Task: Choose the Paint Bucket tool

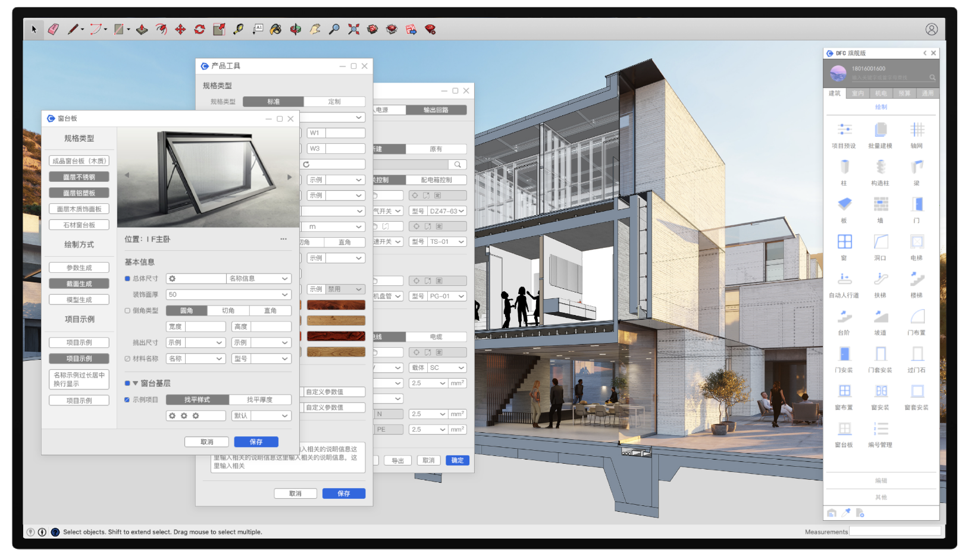Action: 275,29
